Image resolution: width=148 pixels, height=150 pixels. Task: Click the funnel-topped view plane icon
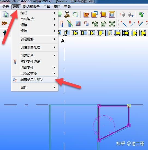point(112,14)
